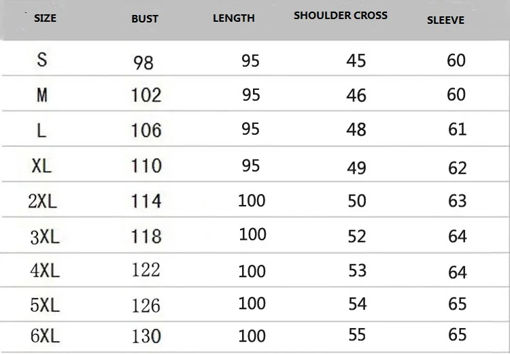Select the L size row label
510x354 pixels.
(41, 131)
